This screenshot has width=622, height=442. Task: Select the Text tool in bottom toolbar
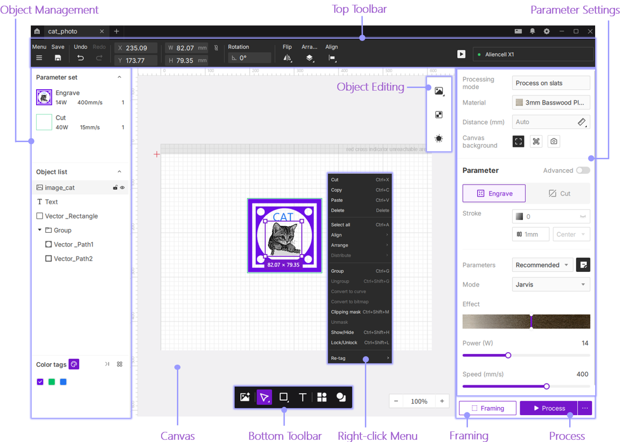pos(302,397)
